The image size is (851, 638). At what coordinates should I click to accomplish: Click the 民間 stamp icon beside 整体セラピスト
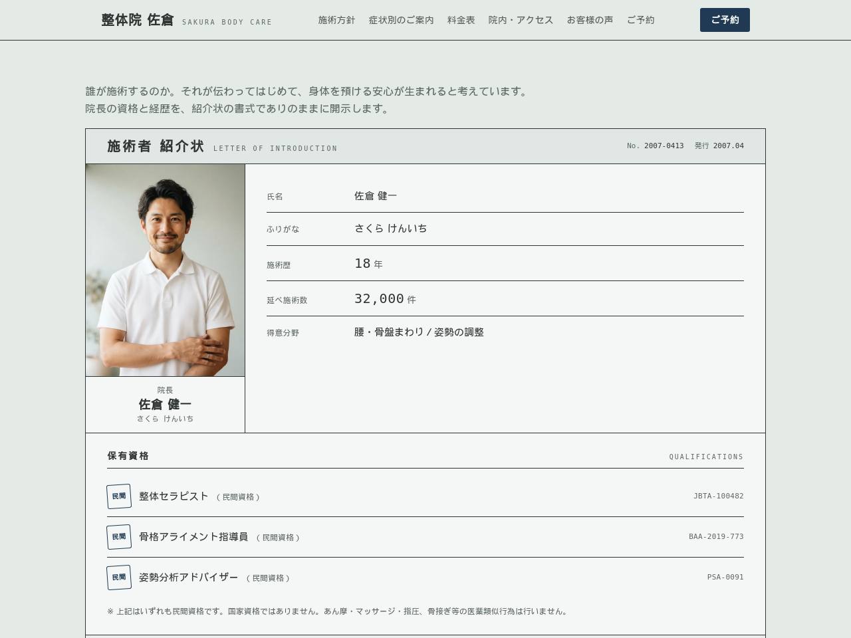click(x=119, y=496)
